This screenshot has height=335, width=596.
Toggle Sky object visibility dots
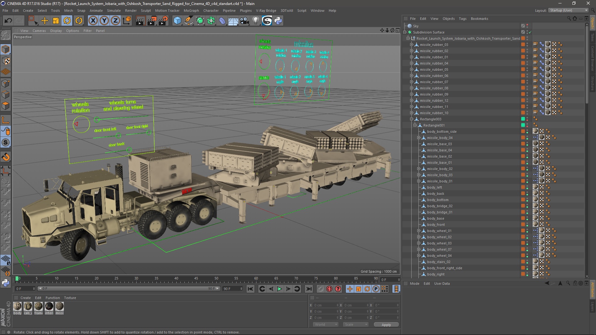(527, 26)
